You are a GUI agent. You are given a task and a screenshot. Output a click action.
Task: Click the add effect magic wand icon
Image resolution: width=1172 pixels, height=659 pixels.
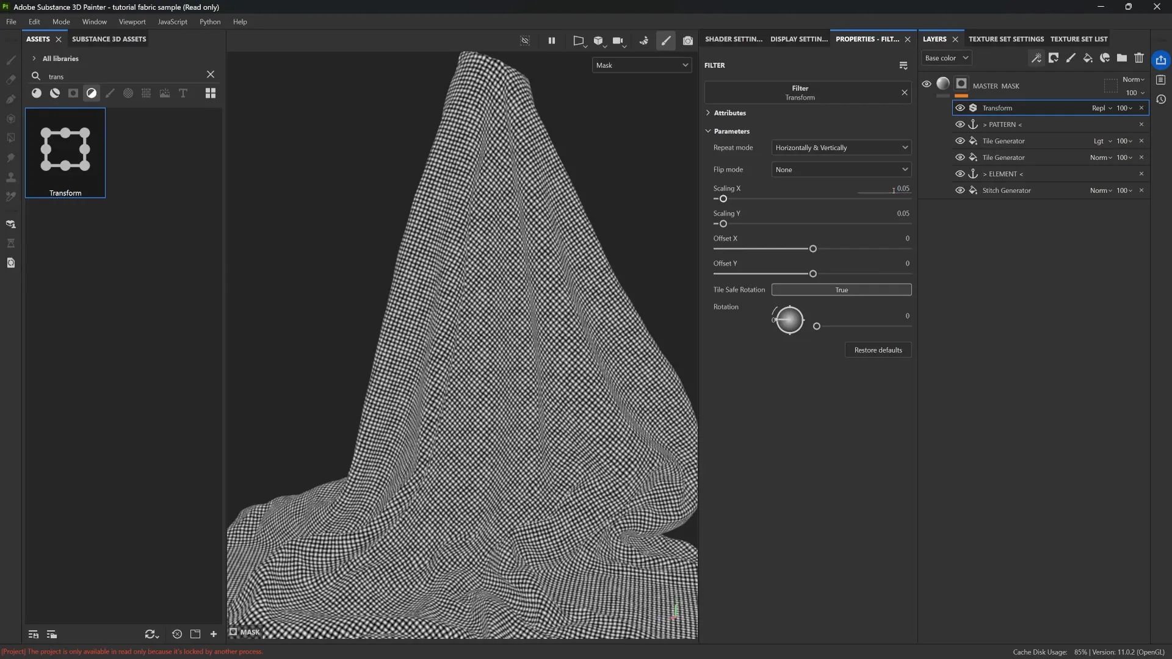coord(1036,58)
